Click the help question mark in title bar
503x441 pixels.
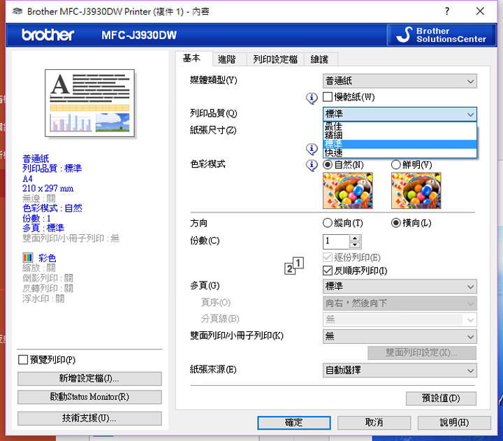click(447, 11)
